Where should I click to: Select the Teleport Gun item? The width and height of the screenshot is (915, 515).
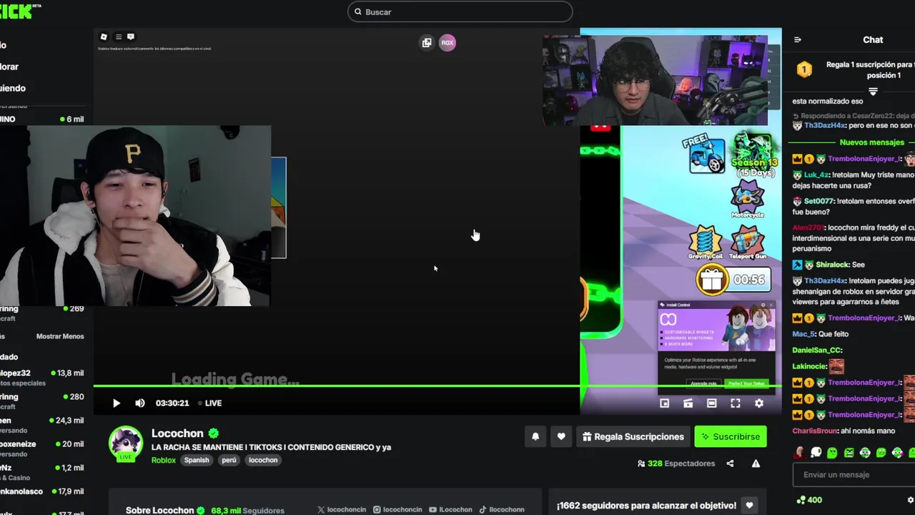pos(747,242)
